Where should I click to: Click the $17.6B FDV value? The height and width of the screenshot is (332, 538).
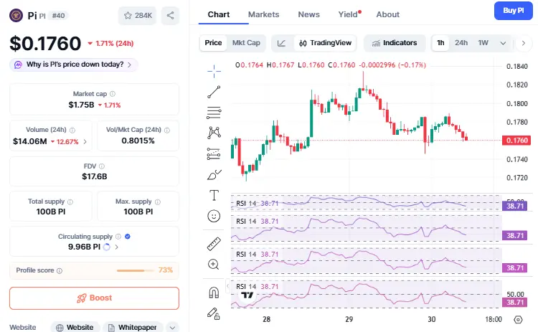tap(95, 176)
